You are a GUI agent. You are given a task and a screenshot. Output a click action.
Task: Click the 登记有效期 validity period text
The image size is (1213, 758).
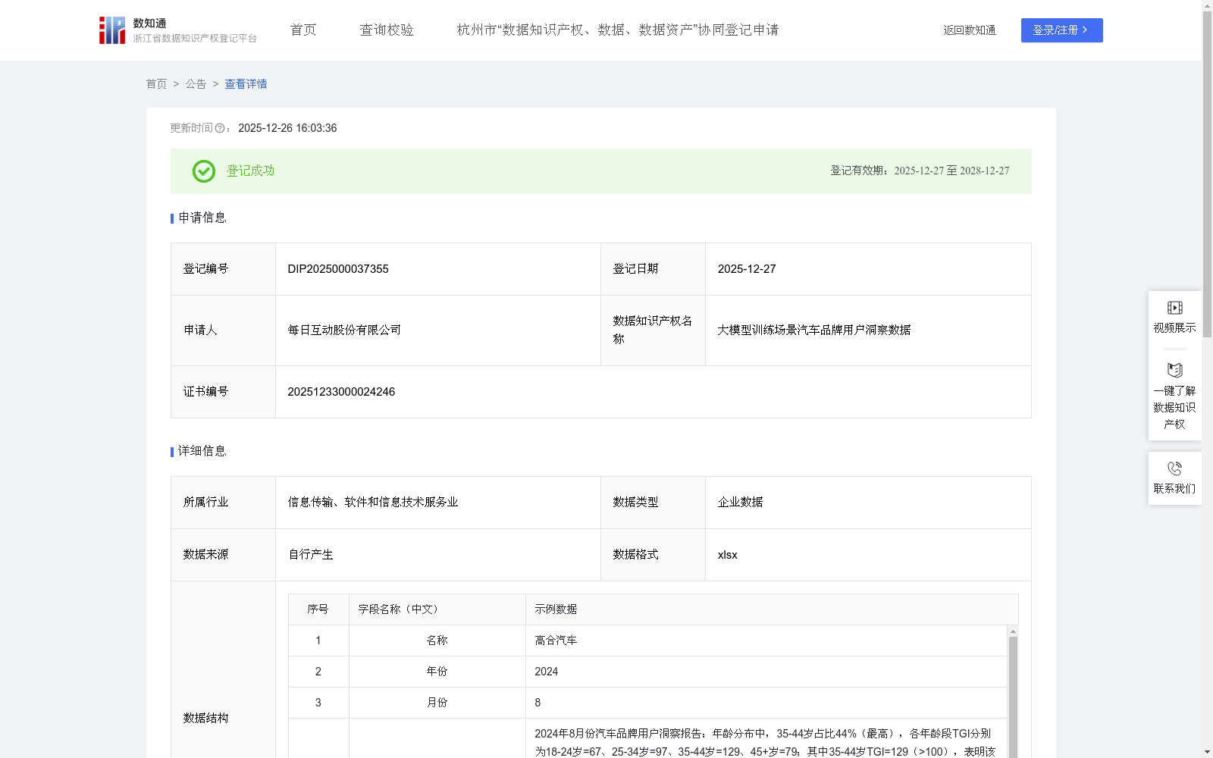coord(920,171)
